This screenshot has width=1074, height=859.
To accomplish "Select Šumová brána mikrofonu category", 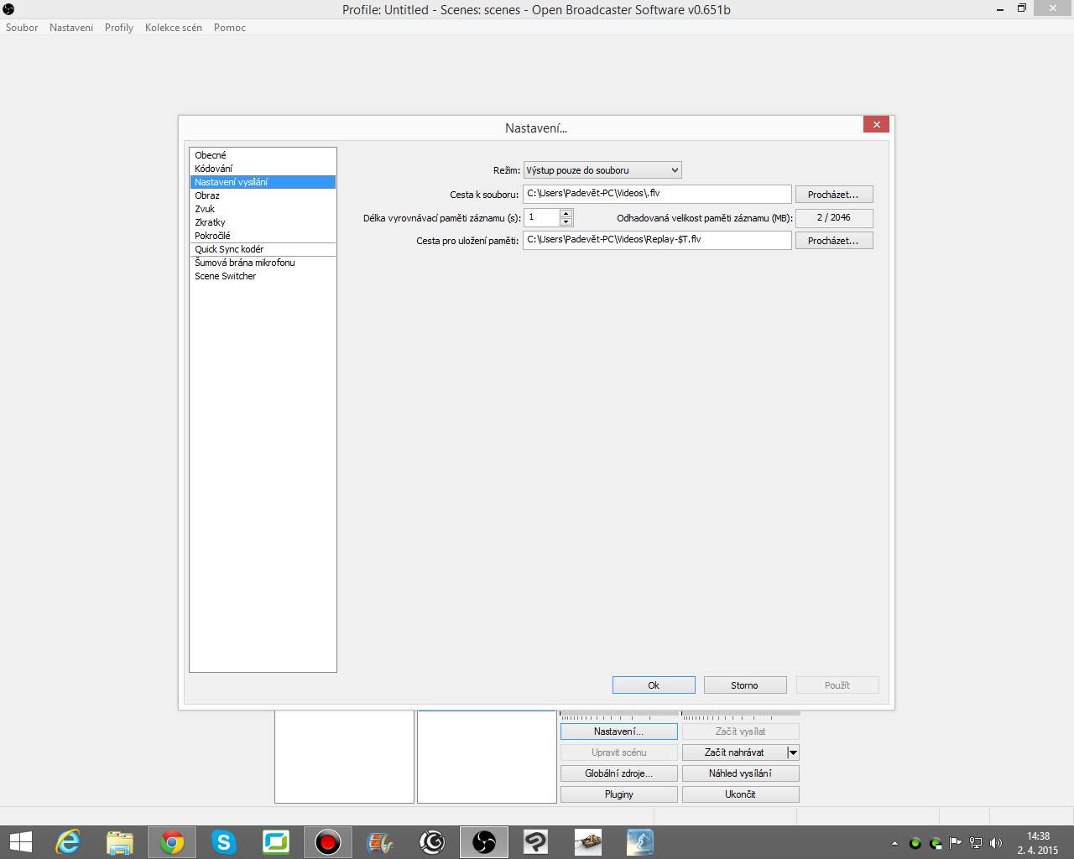I will [x=263, y=263].
